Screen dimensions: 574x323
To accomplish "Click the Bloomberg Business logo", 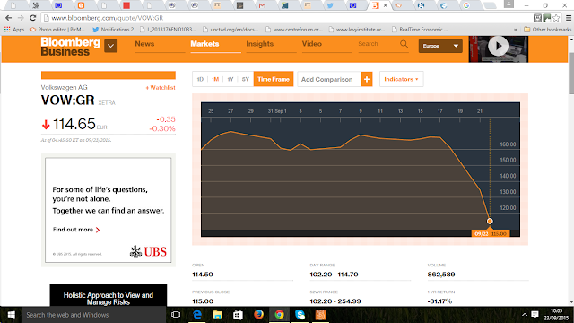I will tap(70, 47).
